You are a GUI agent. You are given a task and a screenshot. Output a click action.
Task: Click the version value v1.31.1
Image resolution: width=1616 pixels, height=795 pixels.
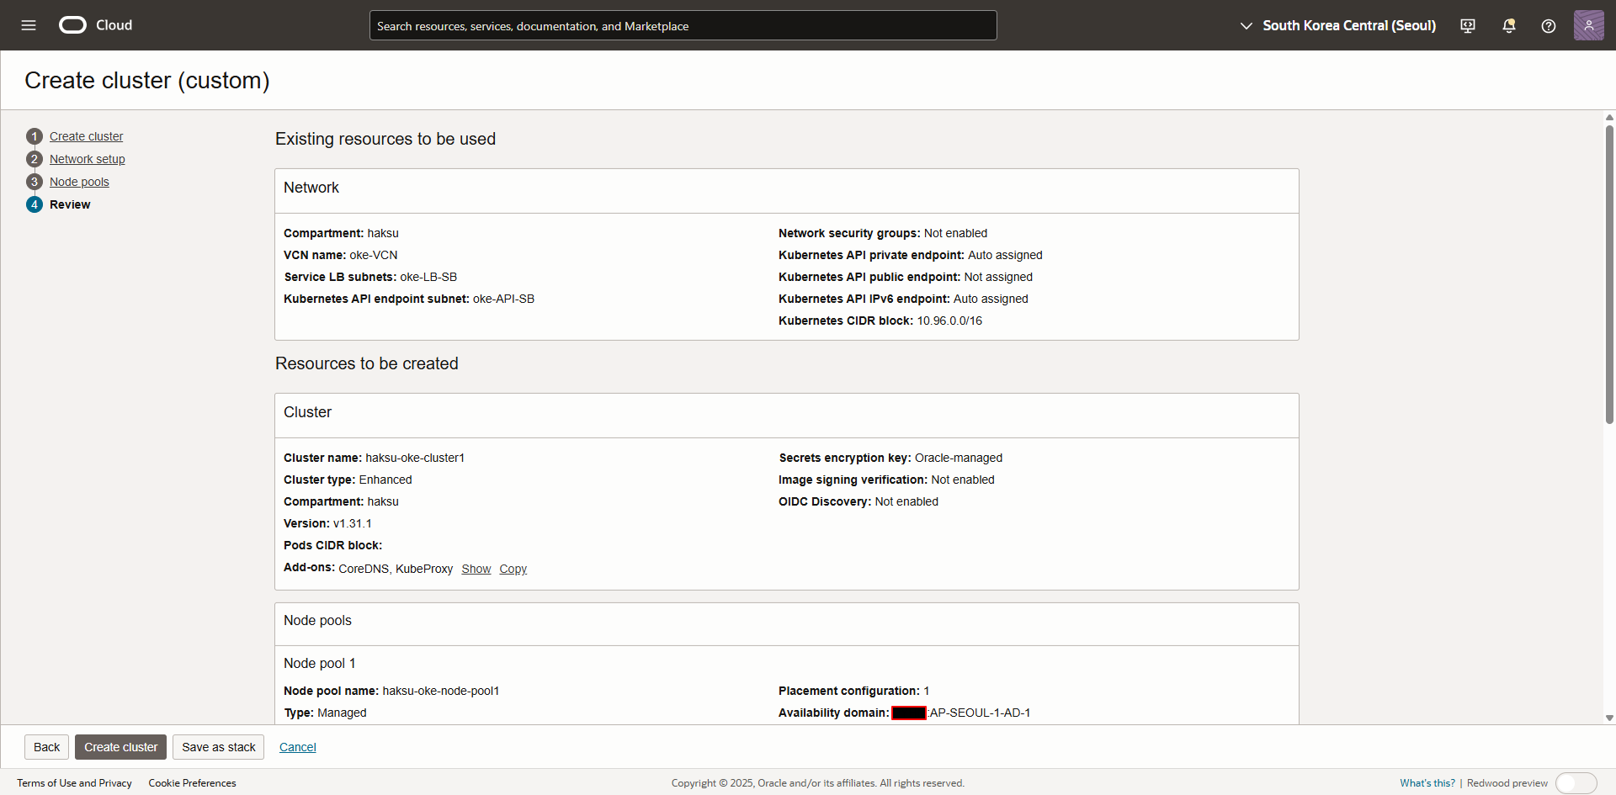(x=353, y=523)
